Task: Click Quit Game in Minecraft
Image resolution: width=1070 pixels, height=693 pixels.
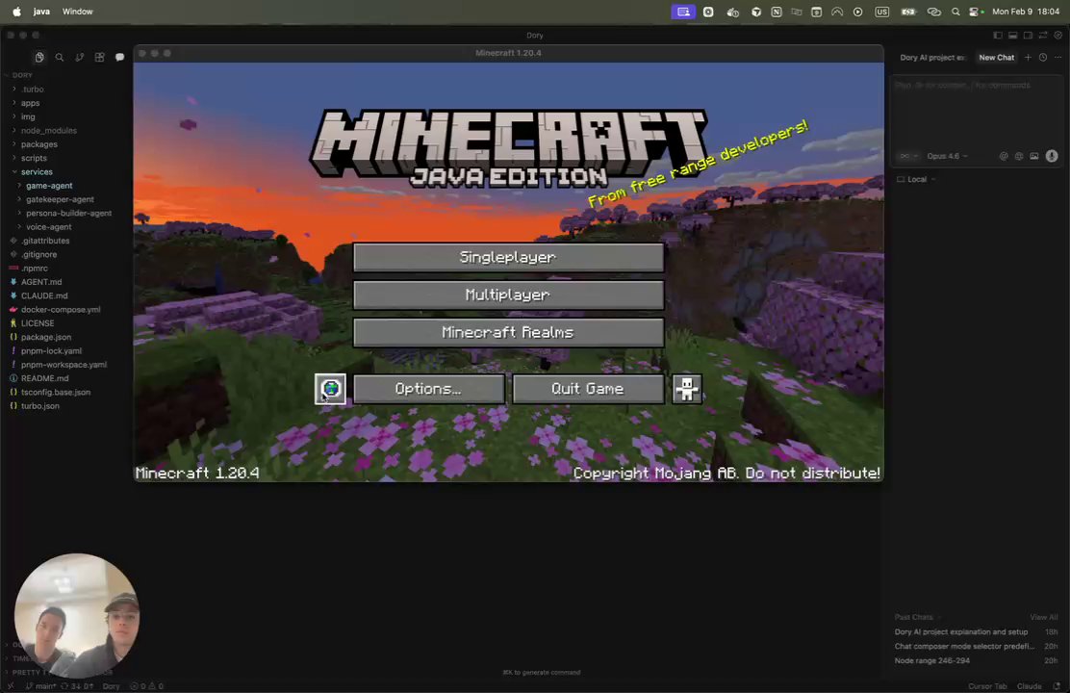Action: [x=588, y=389]
